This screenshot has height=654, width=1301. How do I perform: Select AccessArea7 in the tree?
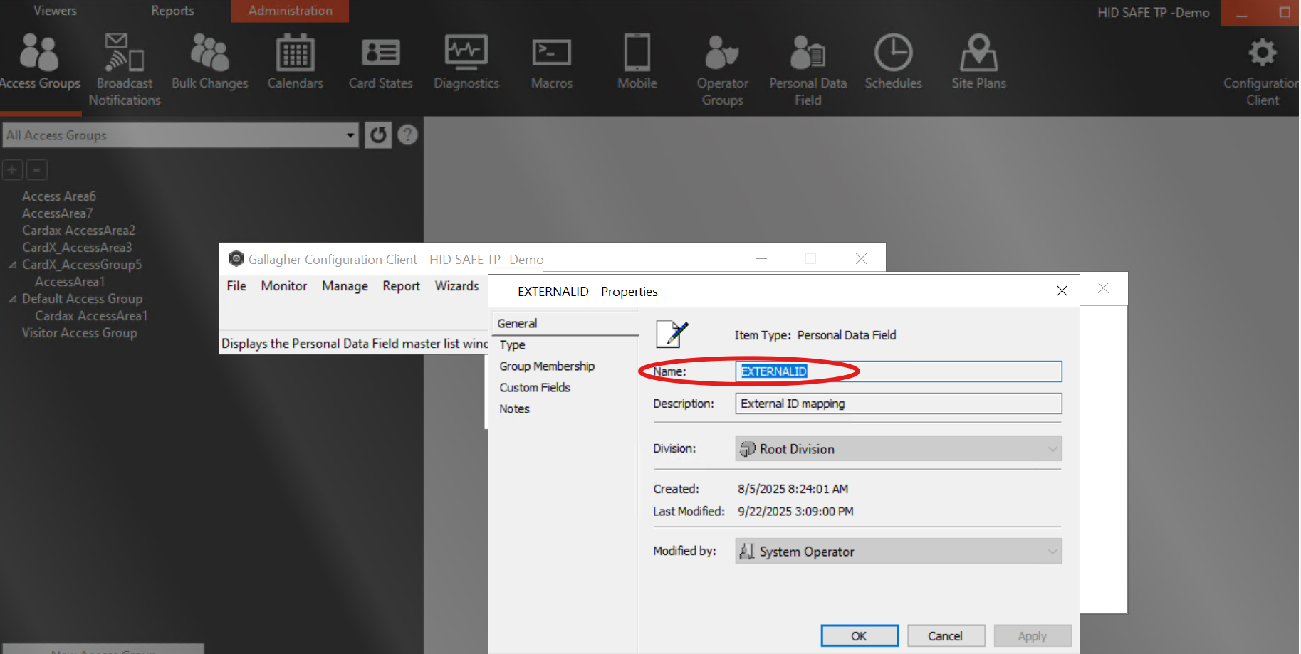[x=58, y=213]
